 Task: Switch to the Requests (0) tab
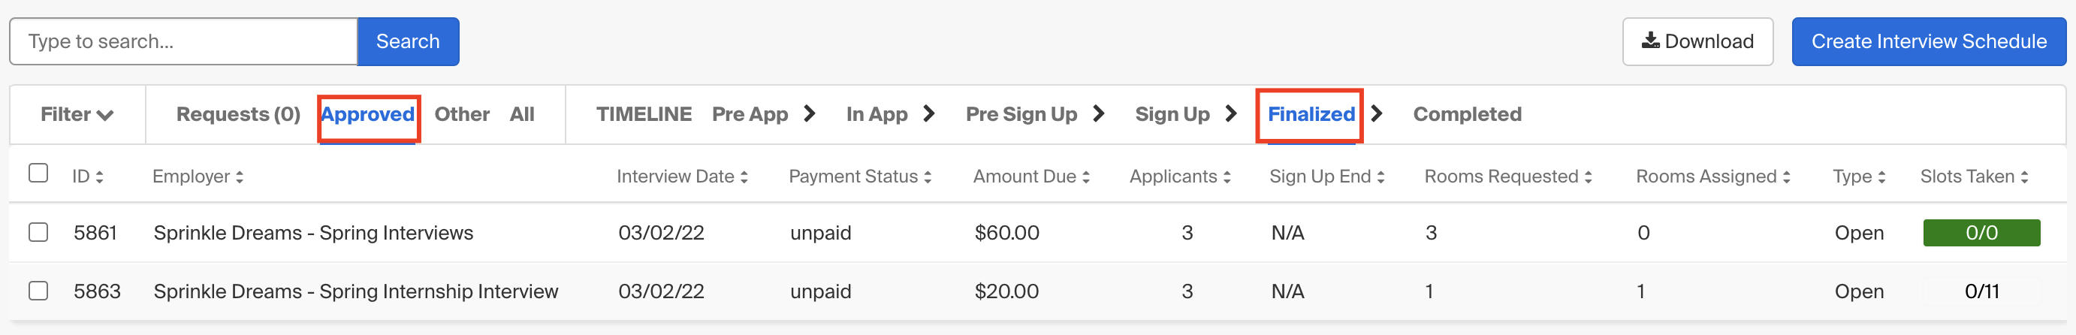click(x=238, y=114)
